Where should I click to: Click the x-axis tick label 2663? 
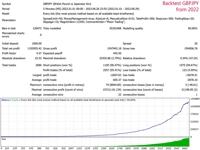point(184,148)
